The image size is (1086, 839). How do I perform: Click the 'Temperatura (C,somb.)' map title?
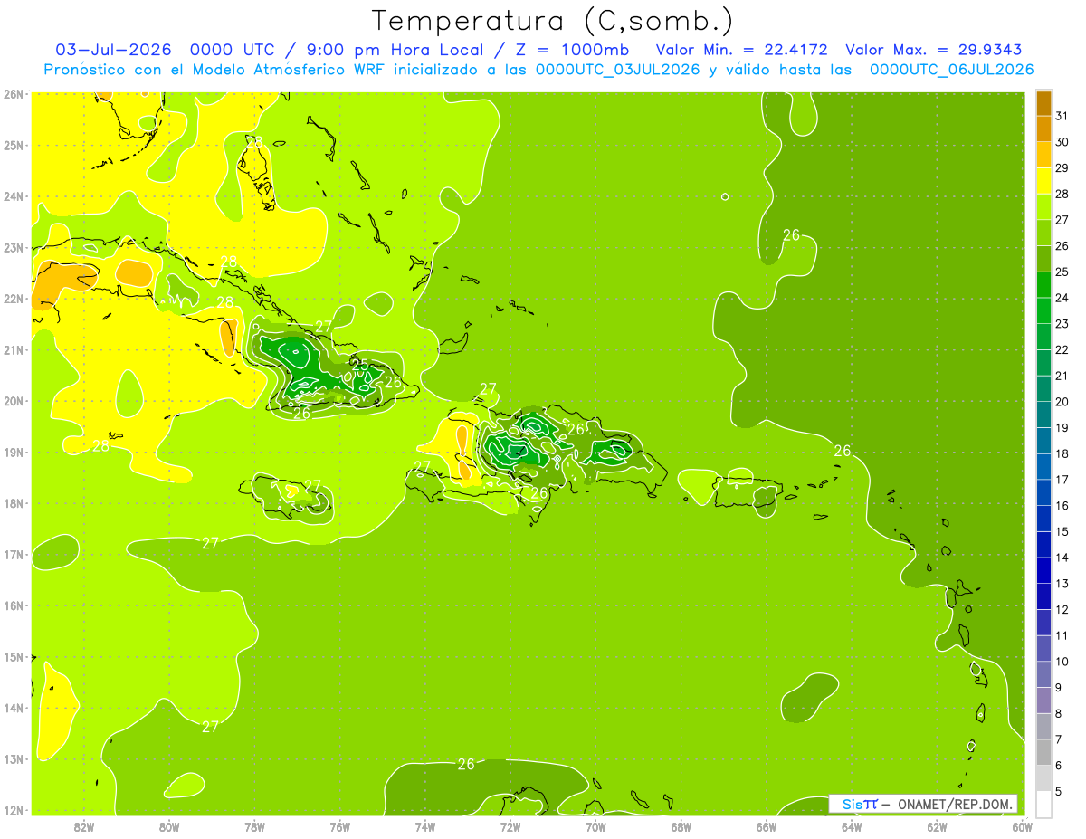[552, 21]
